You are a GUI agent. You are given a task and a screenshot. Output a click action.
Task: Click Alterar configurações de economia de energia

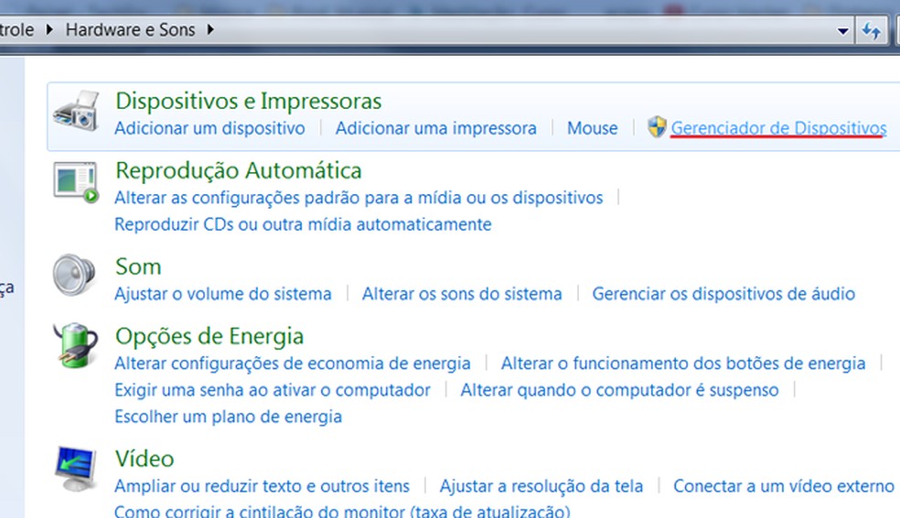(293, 363)
